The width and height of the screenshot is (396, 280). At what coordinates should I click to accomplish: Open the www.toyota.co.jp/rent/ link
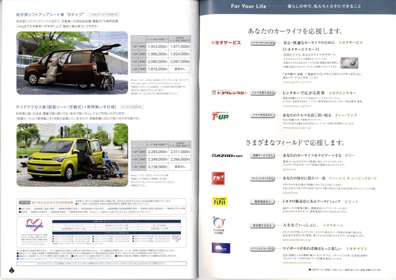297,106
